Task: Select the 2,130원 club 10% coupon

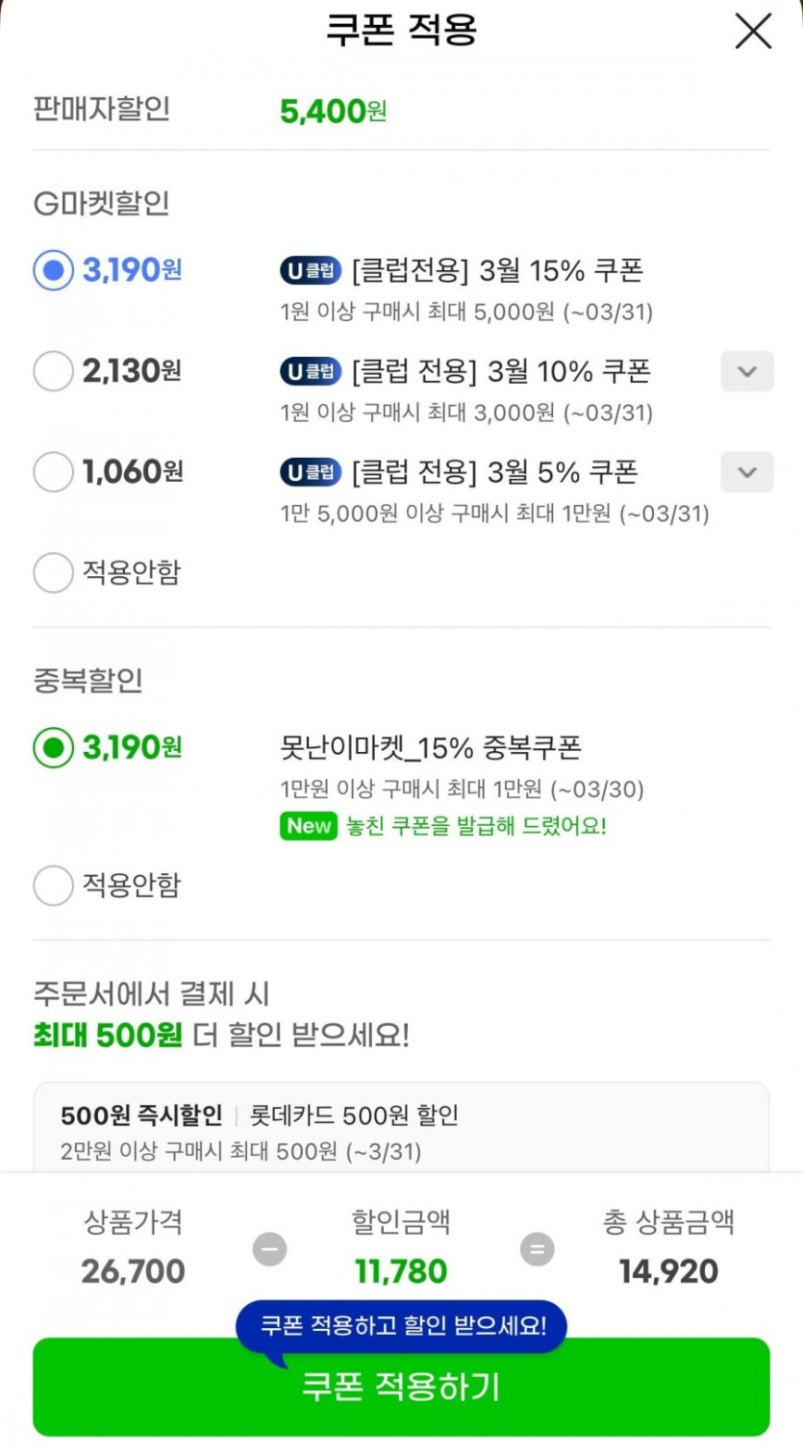Action: click(53, 371)
